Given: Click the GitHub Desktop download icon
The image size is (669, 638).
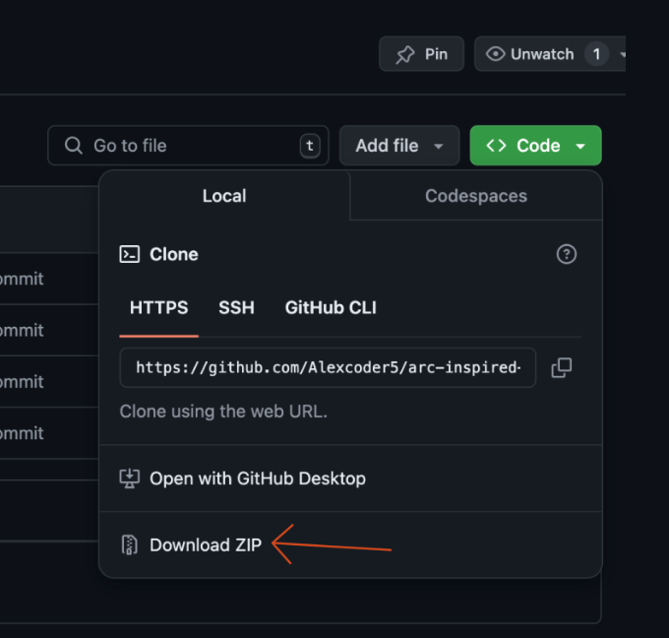Looking at the screenshot, I should 129,478.
